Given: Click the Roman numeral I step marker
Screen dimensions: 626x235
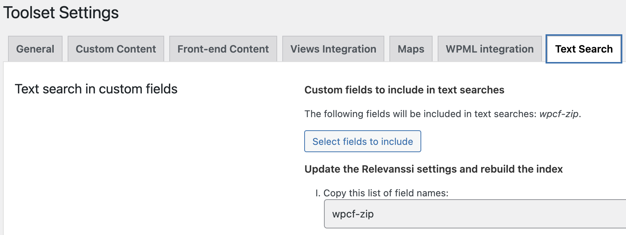Looking at the screenshot, I should click(x=317, y=193).
